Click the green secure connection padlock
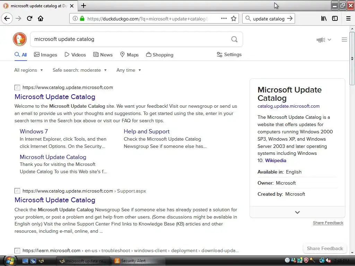Image resolution: width=355 pixels, height=266 pixels. (x=82, y=19)
